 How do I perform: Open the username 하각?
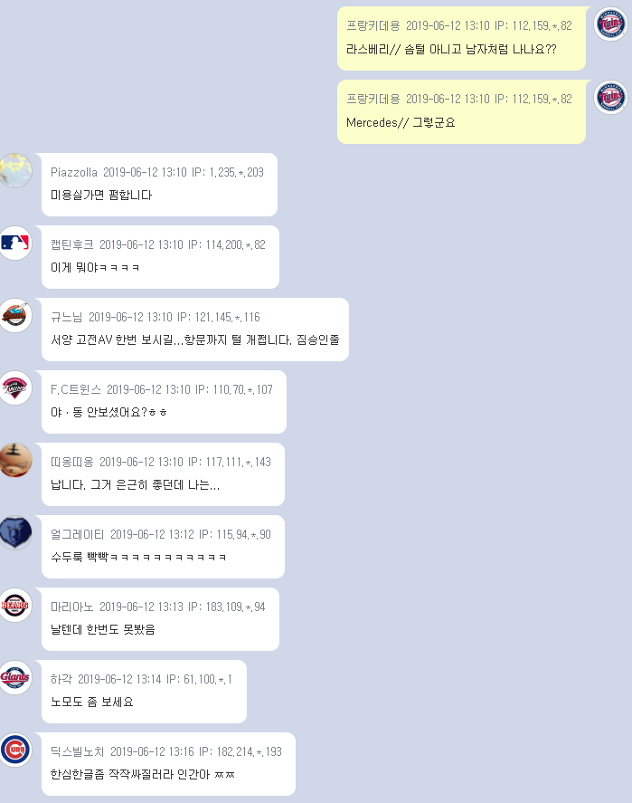pos(61,679)
